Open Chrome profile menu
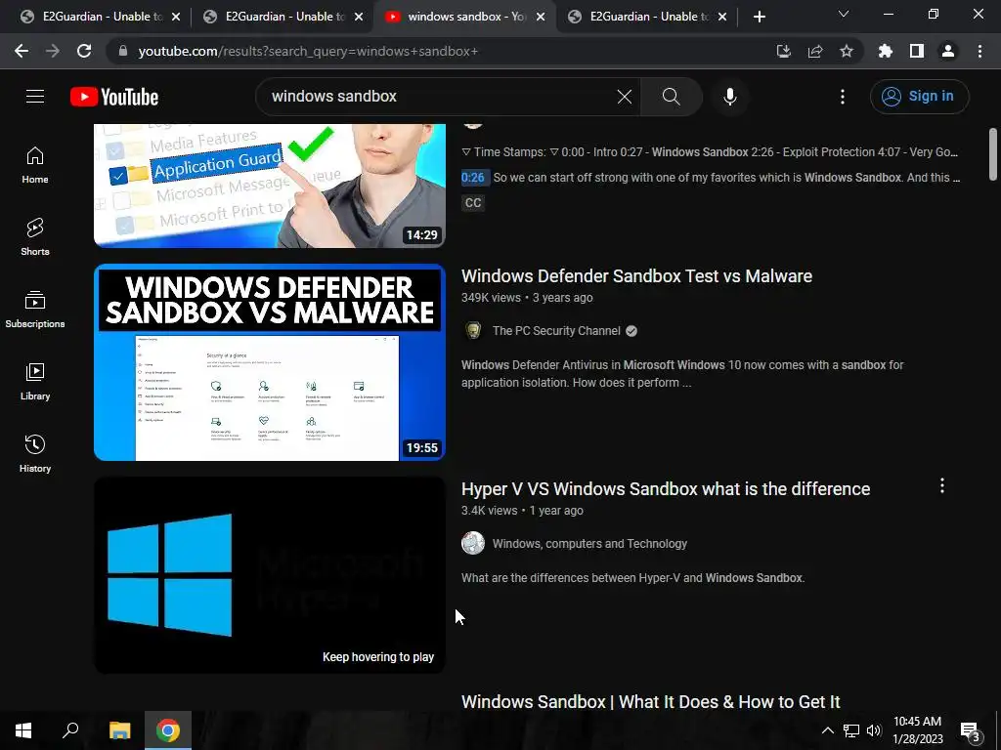The image size is (1001, 750). pyautogui.click(x=948, y=51)
